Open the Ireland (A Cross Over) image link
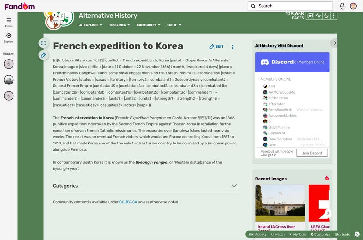The image size is (363, 240). (276, 227)
